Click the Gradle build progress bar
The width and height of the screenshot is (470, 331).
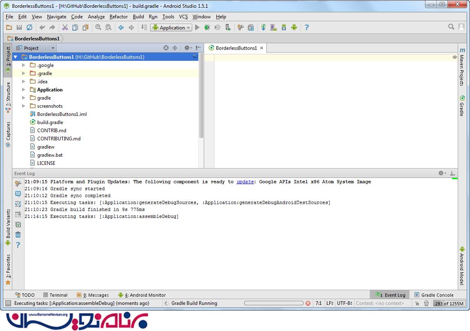[274, 303]
